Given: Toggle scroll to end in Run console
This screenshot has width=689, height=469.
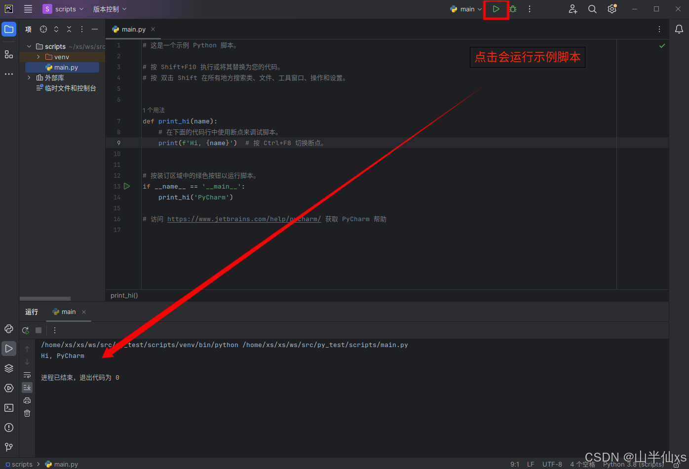Looking at the screenshot, I should point(27,388).
